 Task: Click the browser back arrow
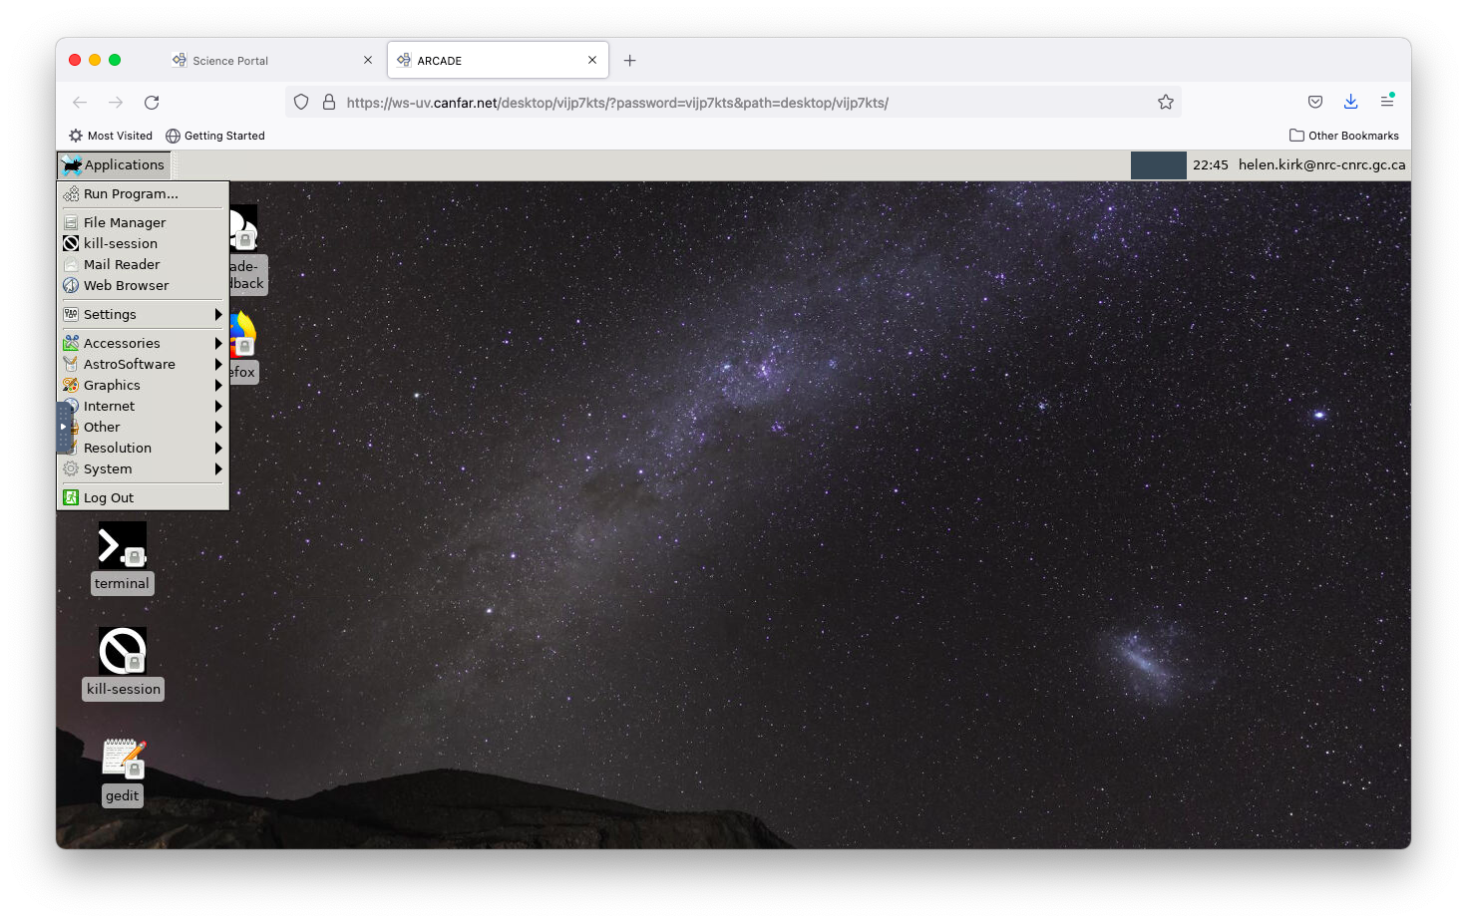[80, 103]
